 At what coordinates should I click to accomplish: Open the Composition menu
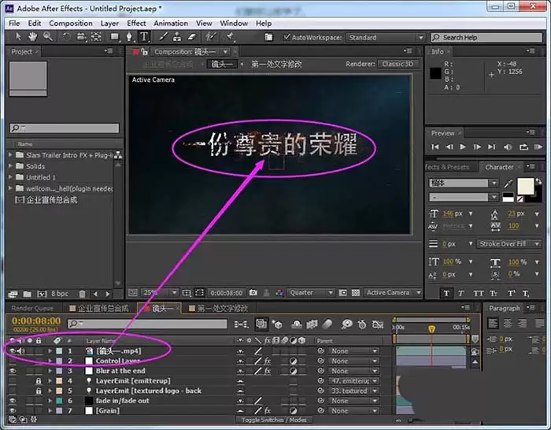[x=71, y=24]
